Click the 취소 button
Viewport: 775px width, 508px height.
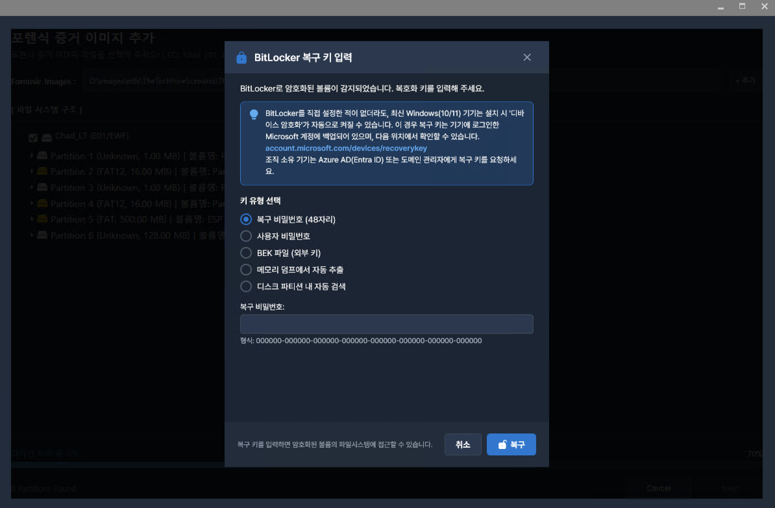(x=463, y=444)
